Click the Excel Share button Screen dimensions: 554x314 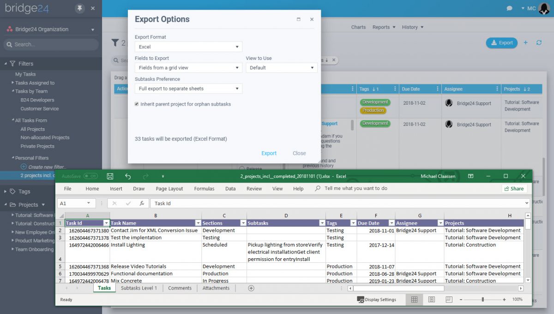(514, 189)
